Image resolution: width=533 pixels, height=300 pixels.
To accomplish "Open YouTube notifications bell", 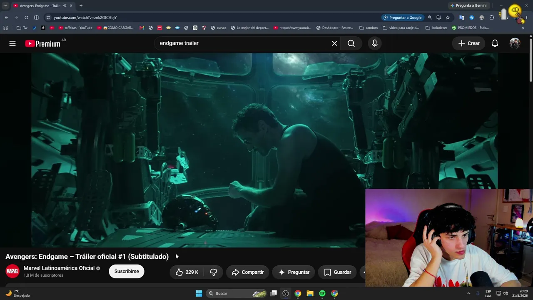I will (x=495, y=43).
